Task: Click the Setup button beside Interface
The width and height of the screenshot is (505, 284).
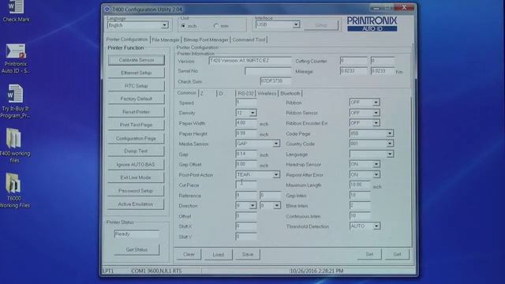Action: coord(321,25)
